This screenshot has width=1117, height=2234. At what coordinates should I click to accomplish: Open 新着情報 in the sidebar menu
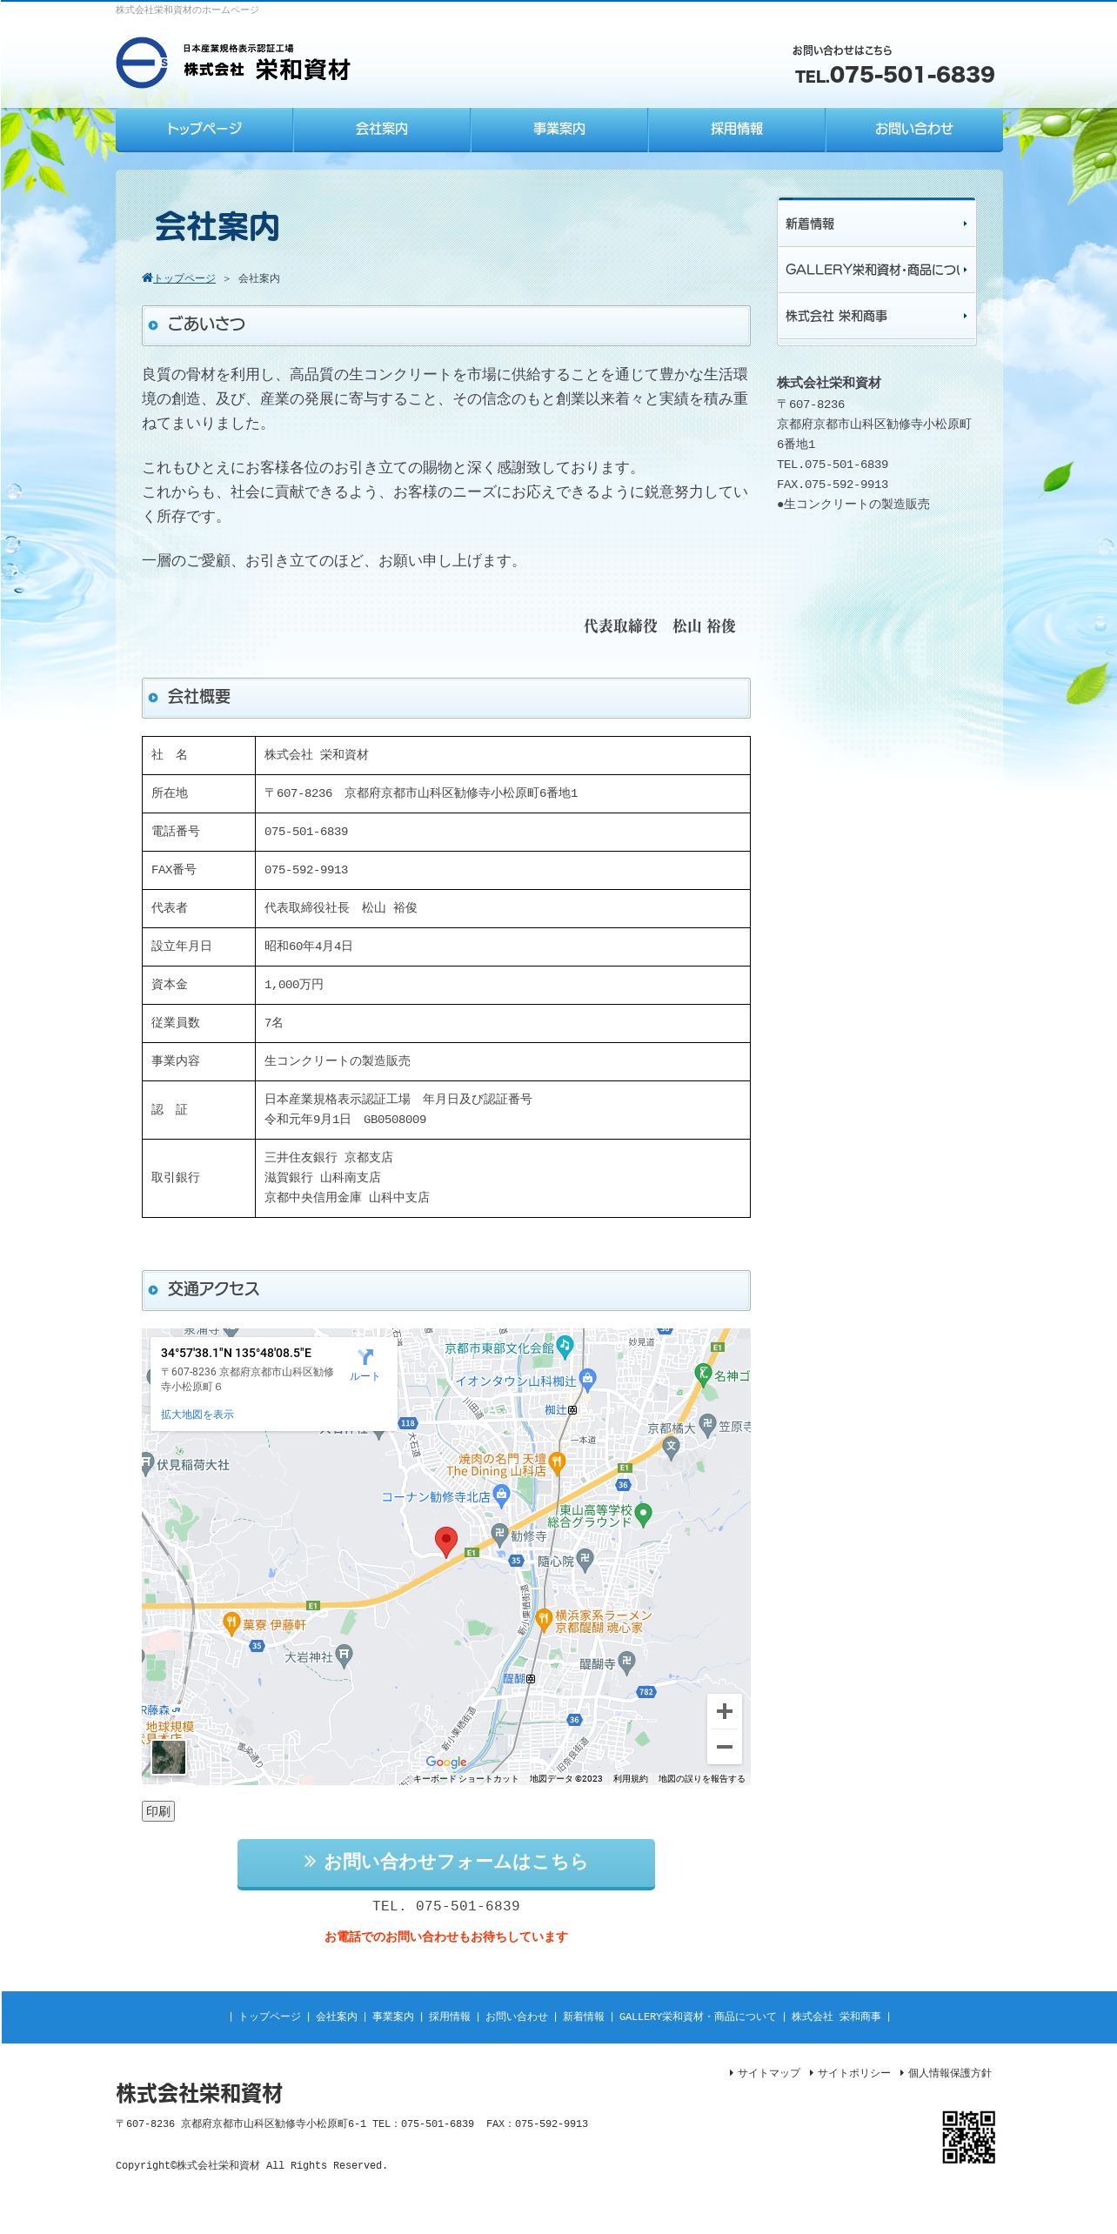point(876,224)
